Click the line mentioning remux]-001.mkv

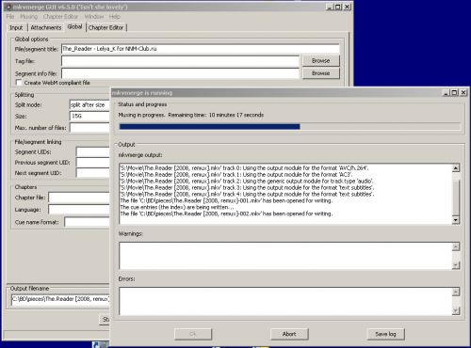pyautogui.click(x=226, y=200)
